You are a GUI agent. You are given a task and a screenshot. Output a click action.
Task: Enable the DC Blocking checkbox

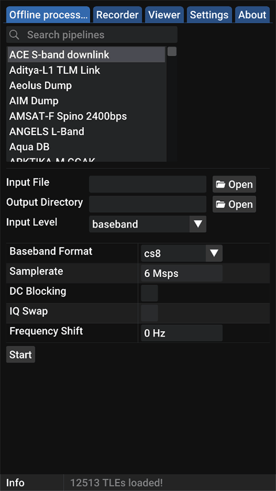pos(149,293)
